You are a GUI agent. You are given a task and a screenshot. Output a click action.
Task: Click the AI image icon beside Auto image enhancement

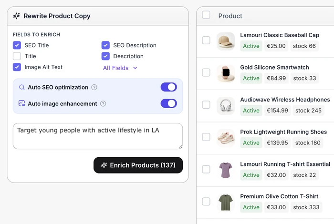(22, 103)
